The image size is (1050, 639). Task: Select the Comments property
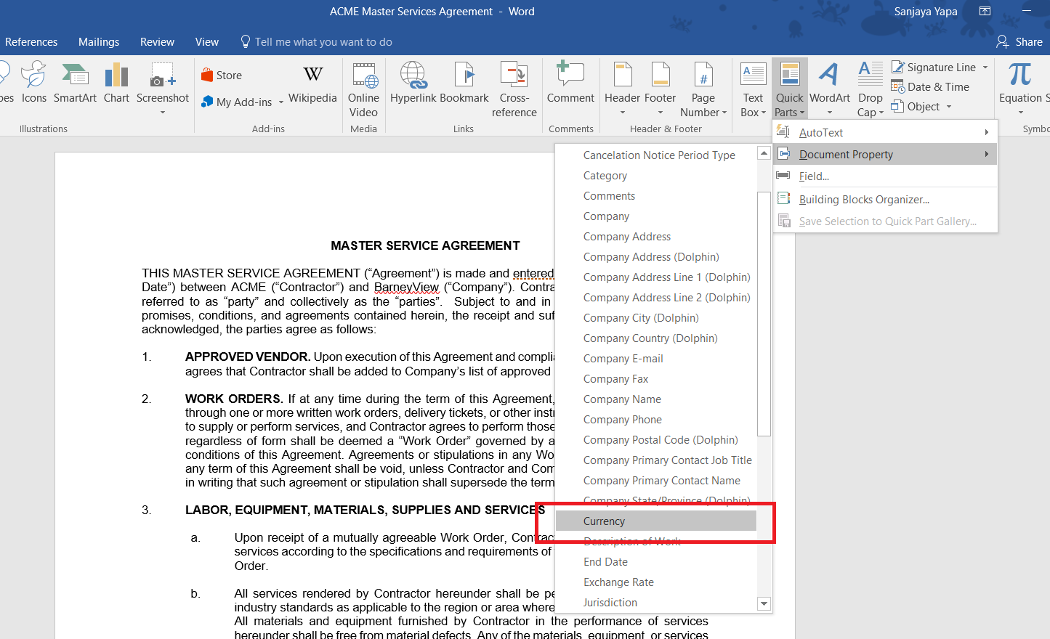tap(656, 196)
